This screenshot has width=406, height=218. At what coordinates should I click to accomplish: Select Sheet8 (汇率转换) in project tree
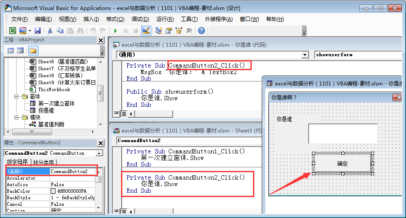(60, 75)
